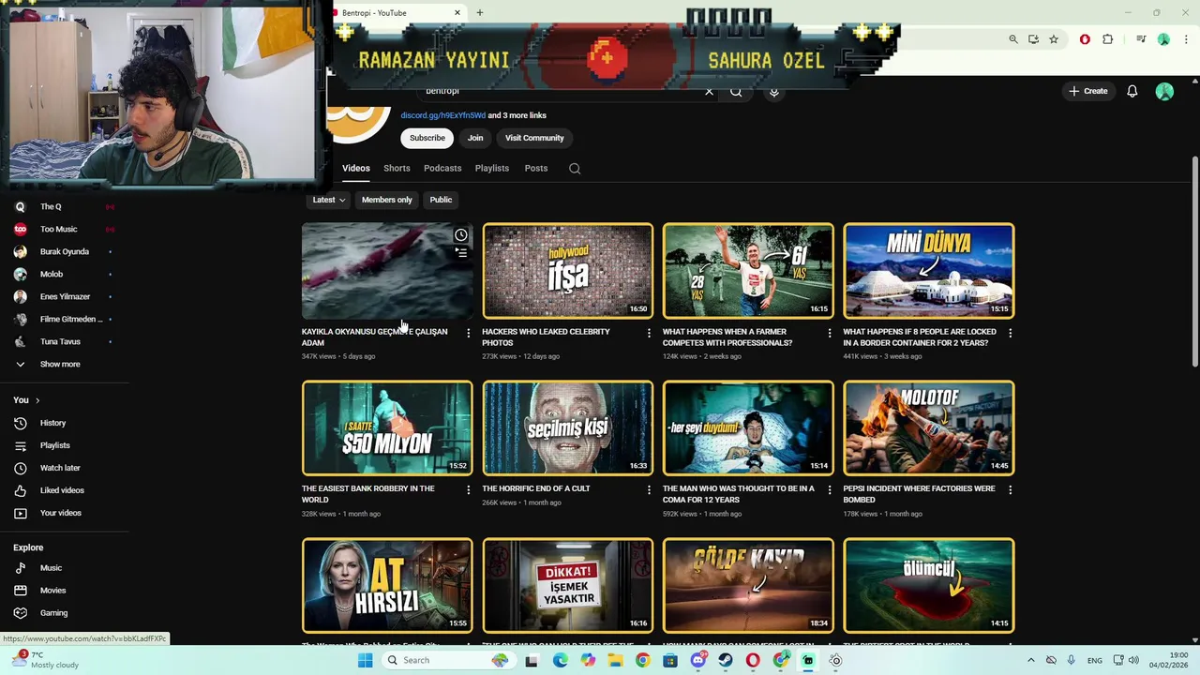Image resolution: width=1200 pixels, height=675 pixels.
Task: Add the kayak video to queue
Action: click(460, 252)
